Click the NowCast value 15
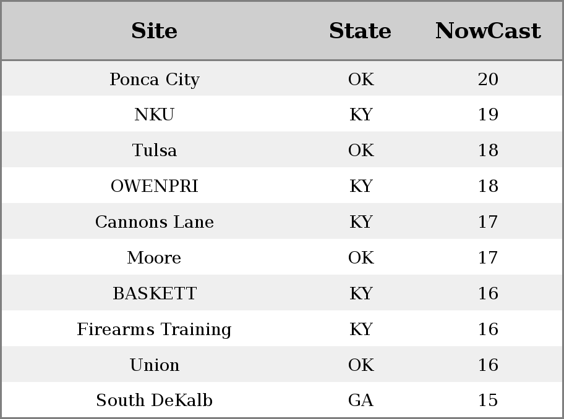 (488, 400)
